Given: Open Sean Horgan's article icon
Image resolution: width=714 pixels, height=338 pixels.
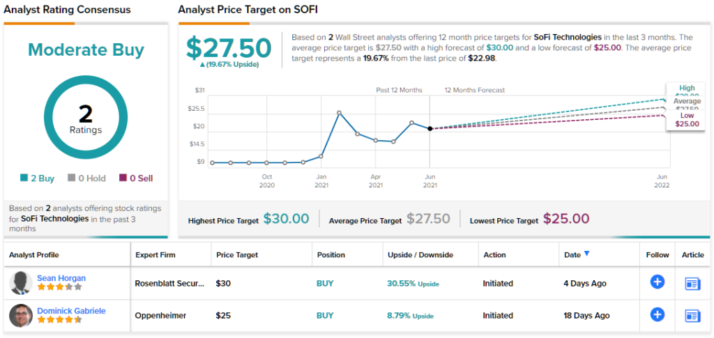Looking at the screenshot, I should pos(692,283).
